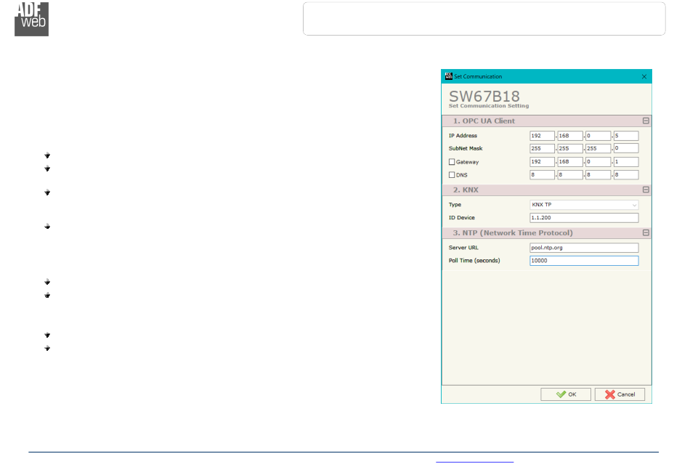Click the Poll Time (seconds) label
This screenshot has height=475, width=690.
pos(474,261)
